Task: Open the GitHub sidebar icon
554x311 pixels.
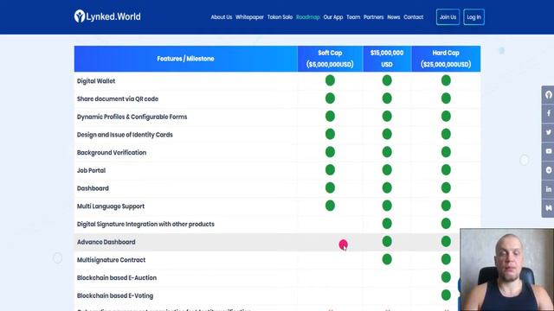Action: pos(548,94)
